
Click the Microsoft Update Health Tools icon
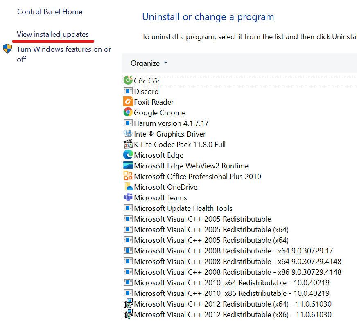pyautogui.click(x=128, y=208)
